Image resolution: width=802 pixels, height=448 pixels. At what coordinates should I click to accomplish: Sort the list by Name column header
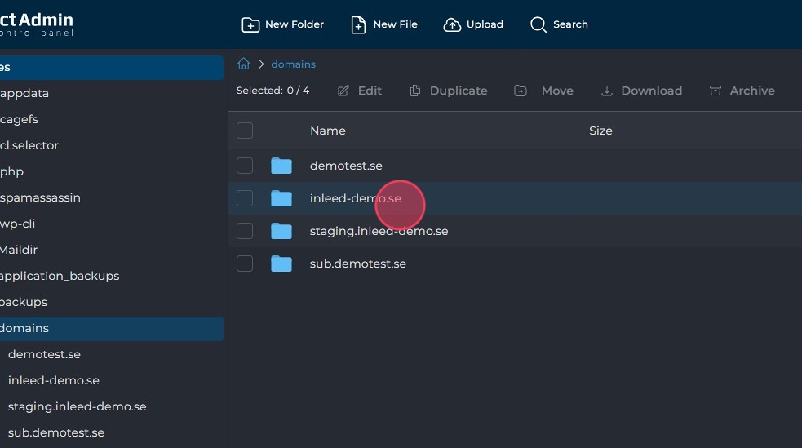[x=328, y=131]
